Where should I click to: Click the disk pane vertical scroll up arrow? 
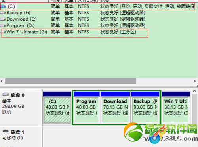point(194,91)
